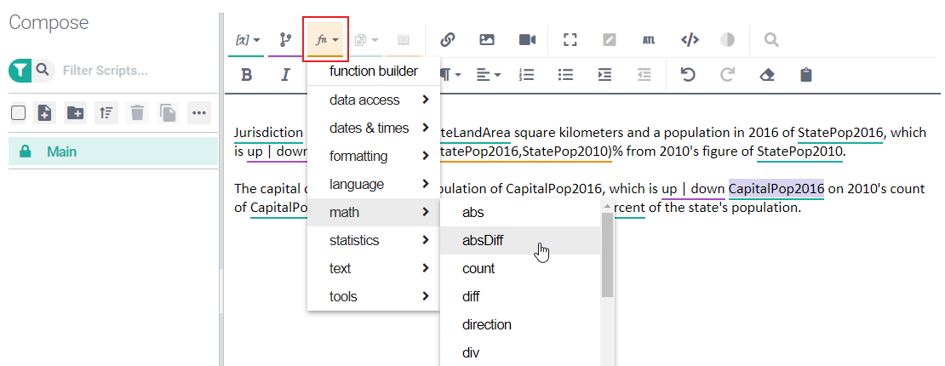The width and height of the screenshot is (945, 366).
Task: Click the eraser clear formatting icon
Action: click(766, 75)
